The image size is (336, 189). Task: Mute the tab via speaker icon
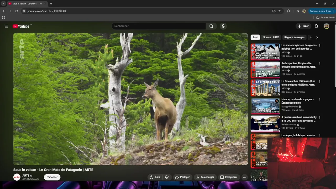[41, 4]
